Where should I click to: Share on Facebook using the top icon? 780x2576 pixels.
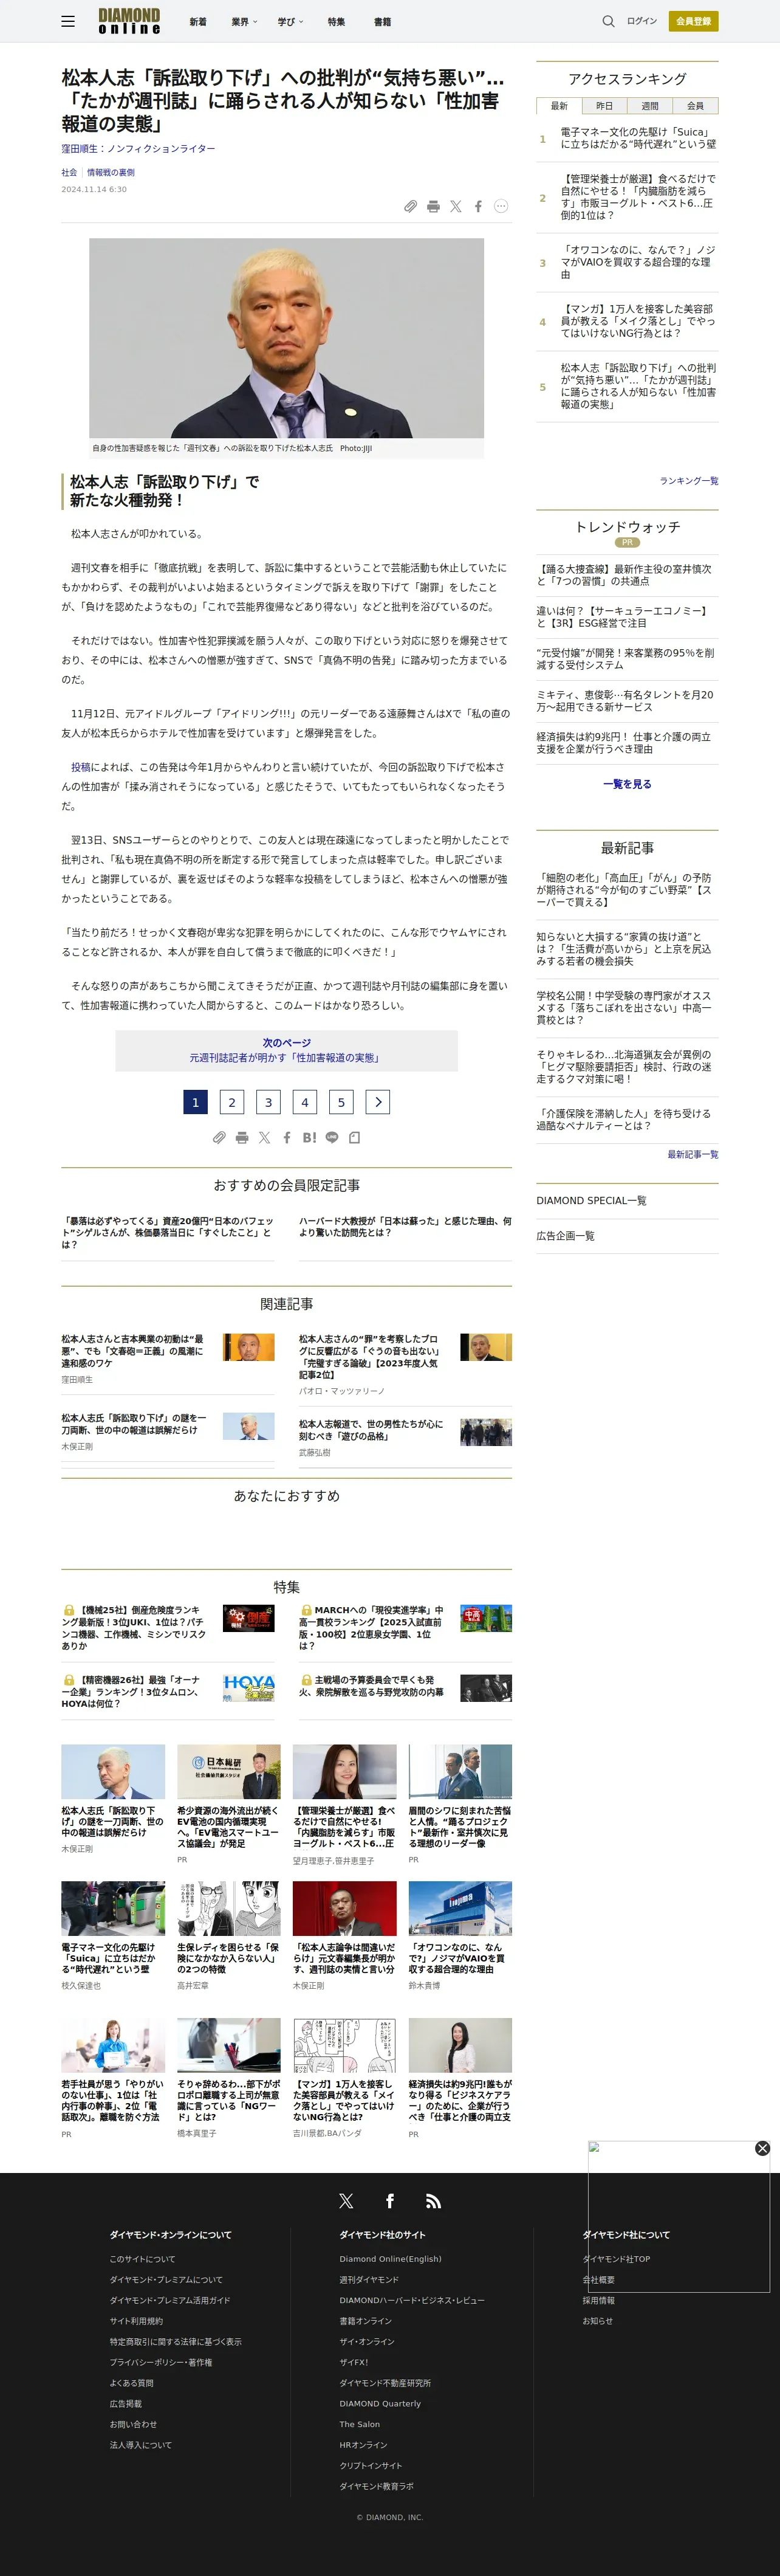[x=478, y=206]
